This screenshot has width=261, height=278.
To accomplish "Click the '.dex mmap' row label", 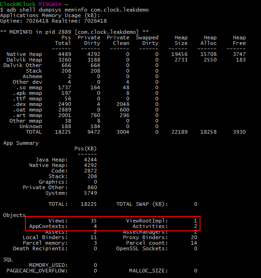I will [x=27, y=104].
